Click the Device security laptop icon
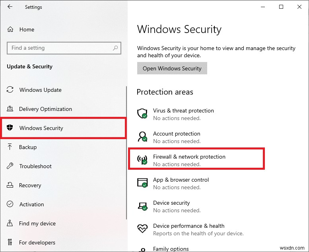Screen dimensions: 309x252 (142, 206)
